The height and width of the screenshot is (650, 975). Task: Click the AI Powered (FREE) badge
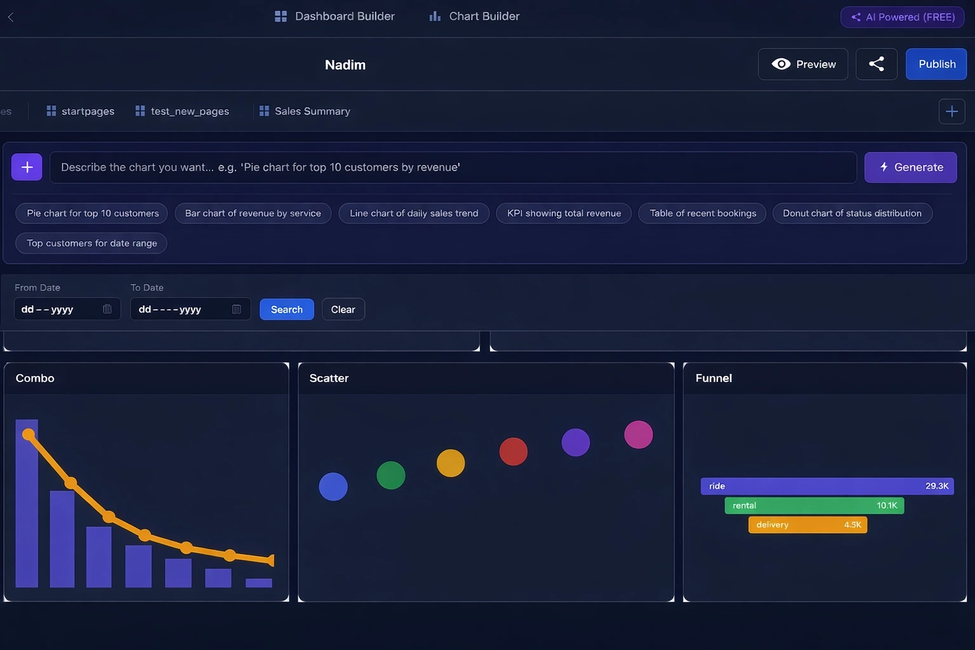(901, 17)
